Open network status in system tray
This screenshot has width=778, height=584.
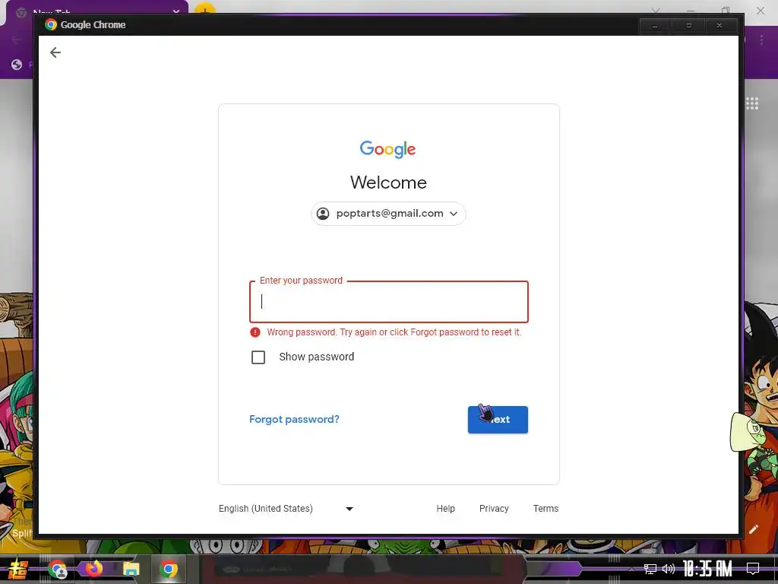(x=650, y=569)
